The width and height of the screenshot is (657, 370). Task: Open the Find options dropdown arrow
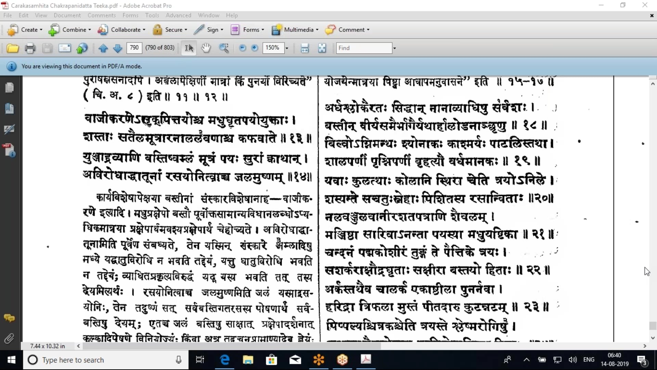(395, 48)
